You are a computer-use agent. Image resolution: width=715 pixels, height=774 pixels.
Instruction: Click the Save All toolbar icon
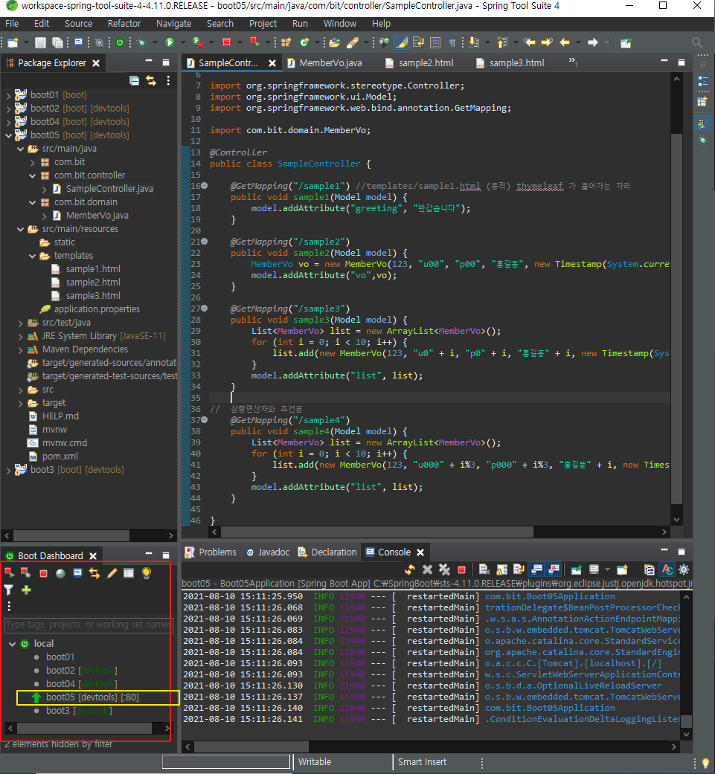coord(57,43)
